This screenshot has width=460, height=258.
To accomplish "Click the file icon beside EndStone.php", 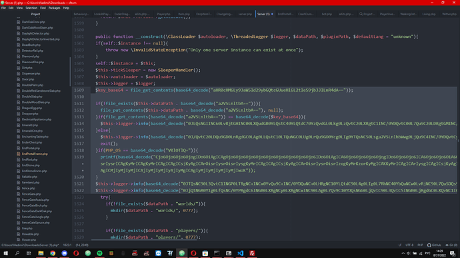I will click(19, 166).
